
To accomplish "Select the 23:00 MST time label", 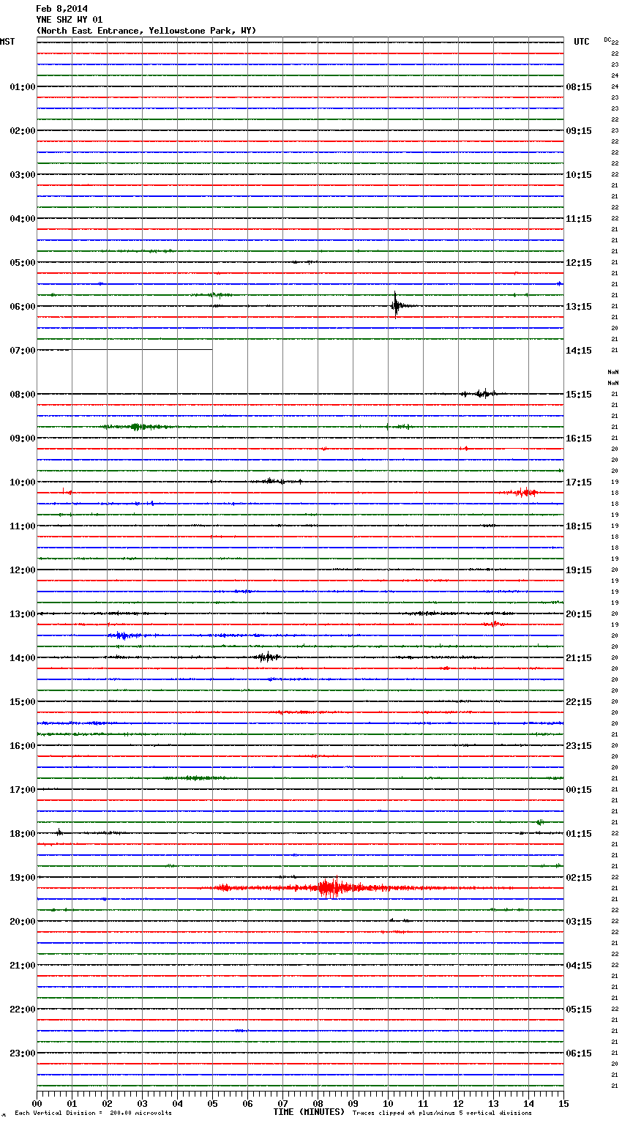I will [x=23, y=1053].
